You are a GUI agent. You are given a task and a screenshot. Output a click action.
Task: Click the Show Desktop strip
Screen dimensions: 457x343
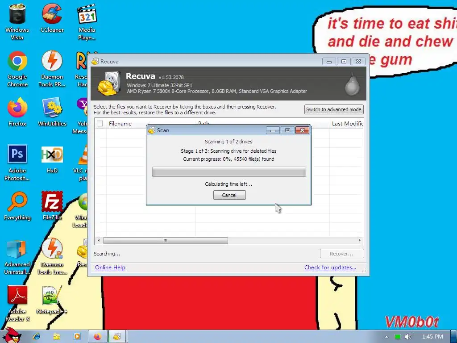(453, 337)
